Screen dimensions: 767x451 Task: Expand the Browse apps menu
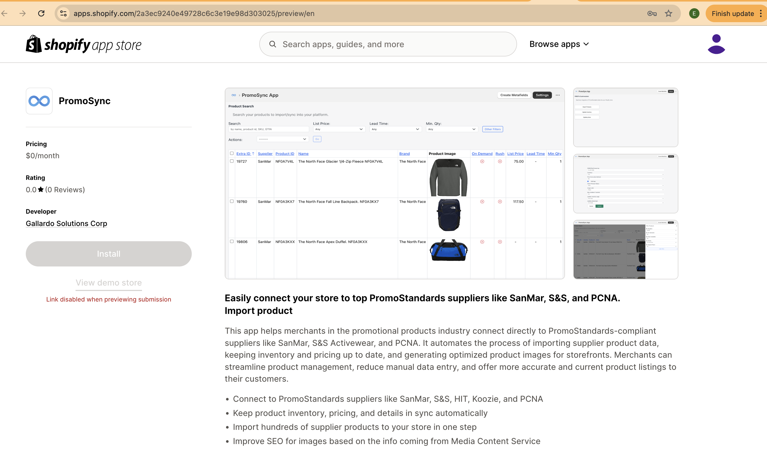(x=559, y=44)
